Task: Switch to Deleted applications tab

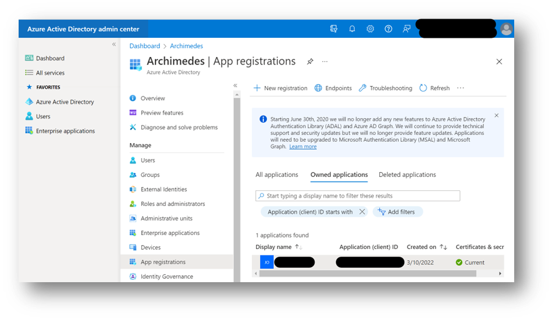Action: 407,175
